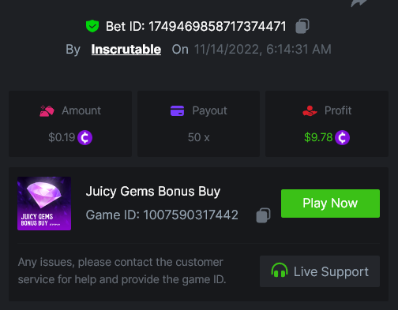Open the Inscrutable user profile

[x=126, y=49]
